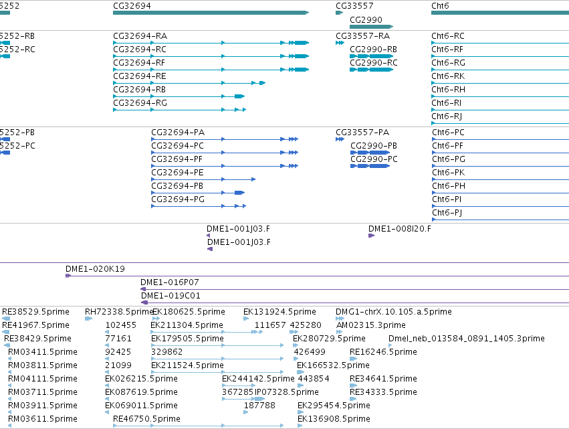Open transcript CG2990-RB label

point(373,50)
